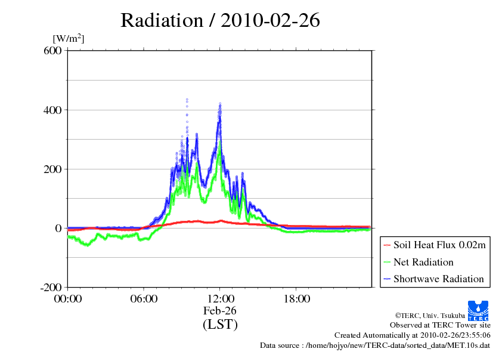Click the net radiation dip near 01:30

coord(87,245)
